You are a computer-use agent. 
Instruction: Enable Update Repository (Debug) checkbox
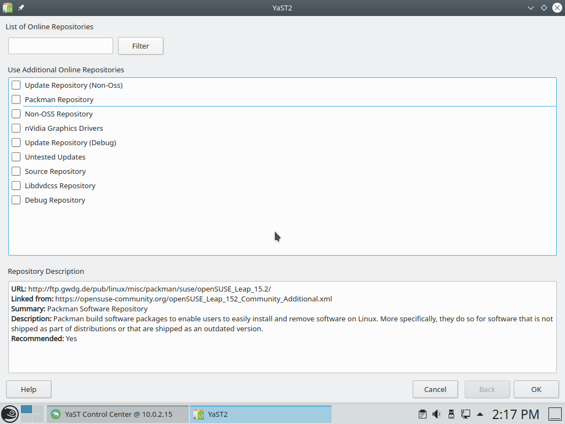(x=16, y=143)
